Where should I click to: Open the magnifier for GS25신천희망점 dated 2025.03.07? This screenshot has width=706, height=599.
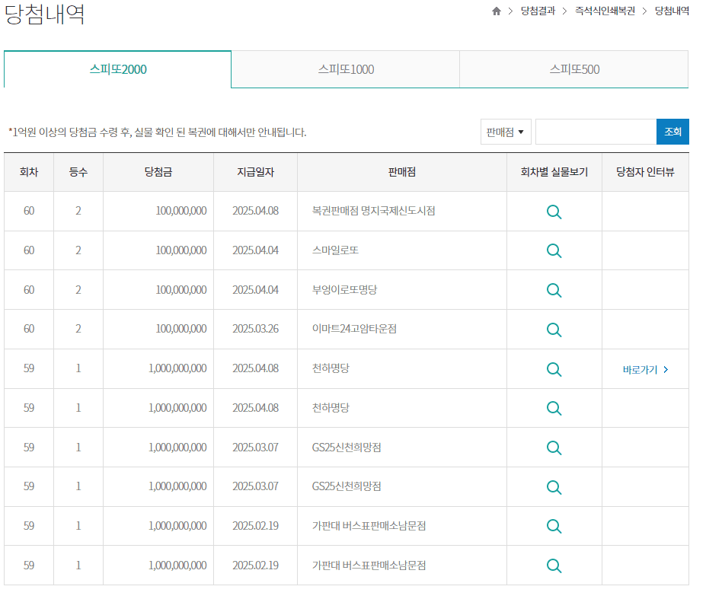[554, 447]
